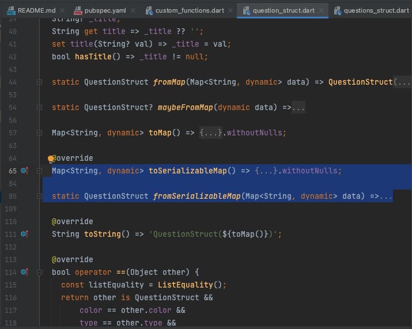
Task: Click other.color on line 117
Action: pos(146,311)
